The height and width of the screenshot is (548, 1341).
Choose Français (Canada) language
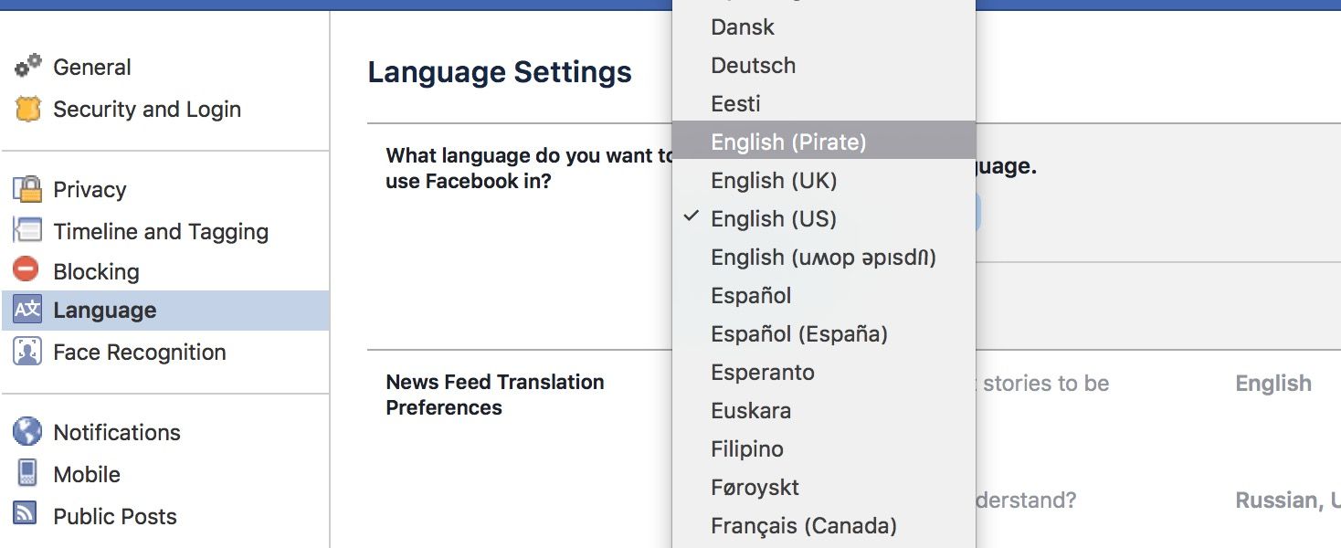pyautogui.click(x=803, y=526)
